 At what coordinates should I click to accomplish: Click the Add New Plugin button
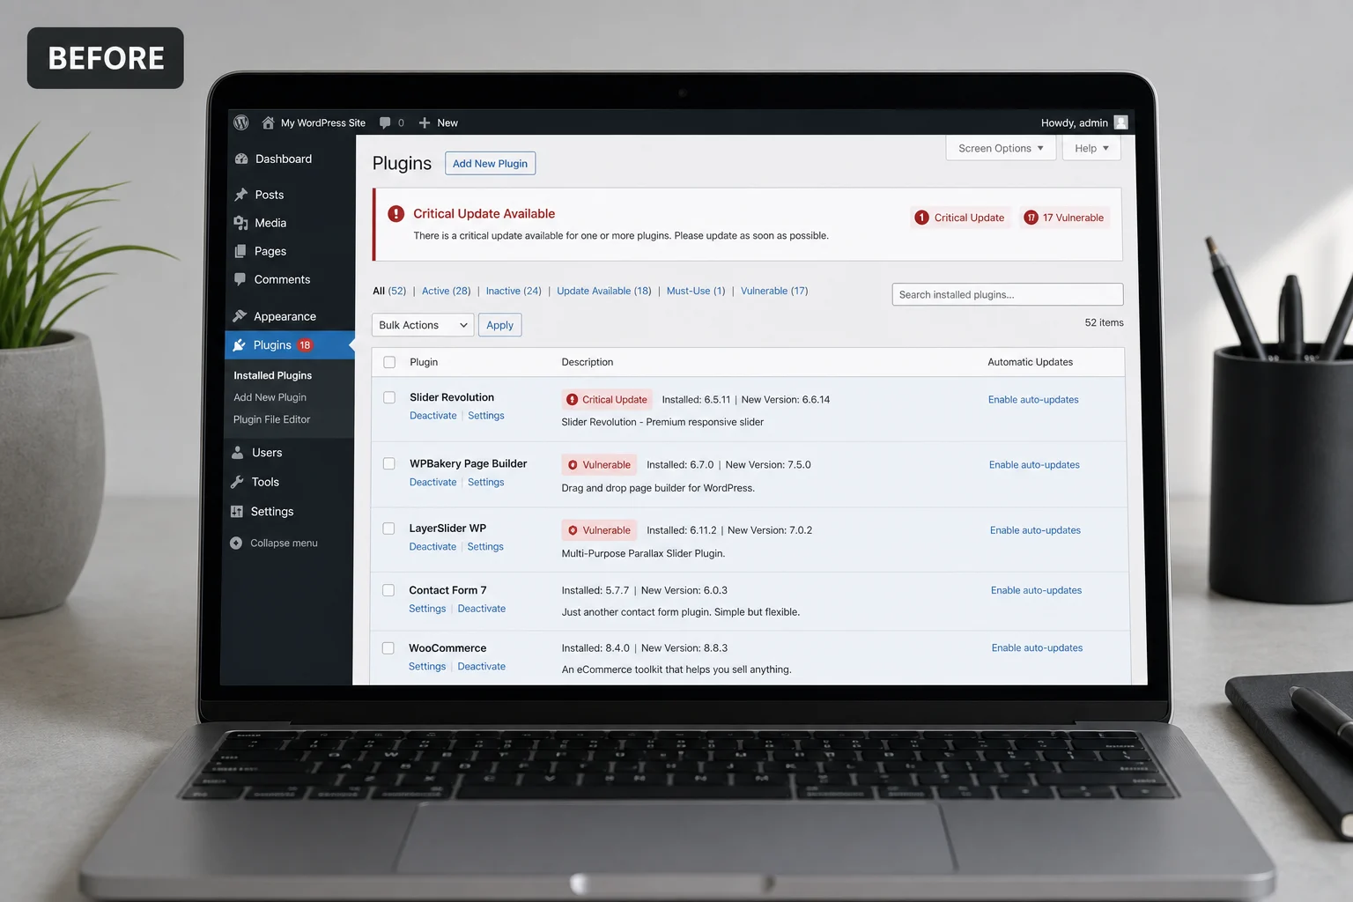click(x=490, y=164)
